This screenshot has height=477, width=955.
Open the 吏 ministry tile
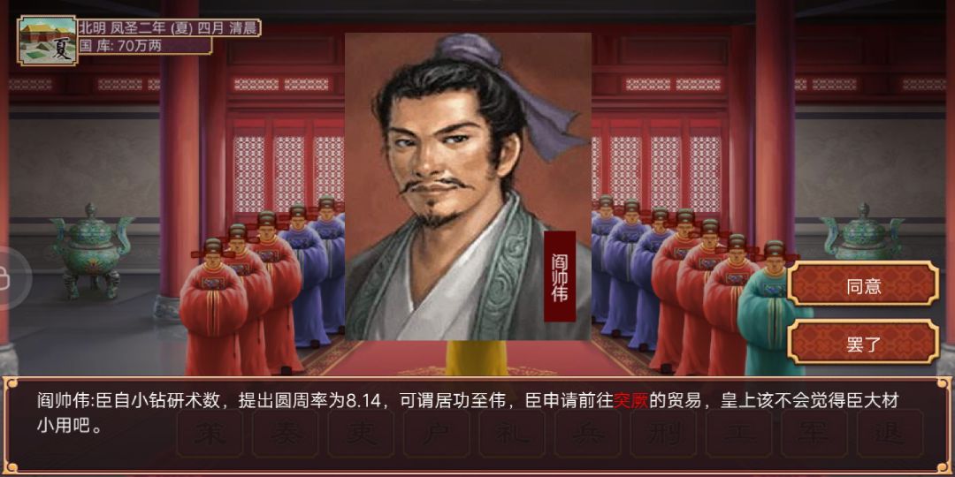tap(361, 433)
